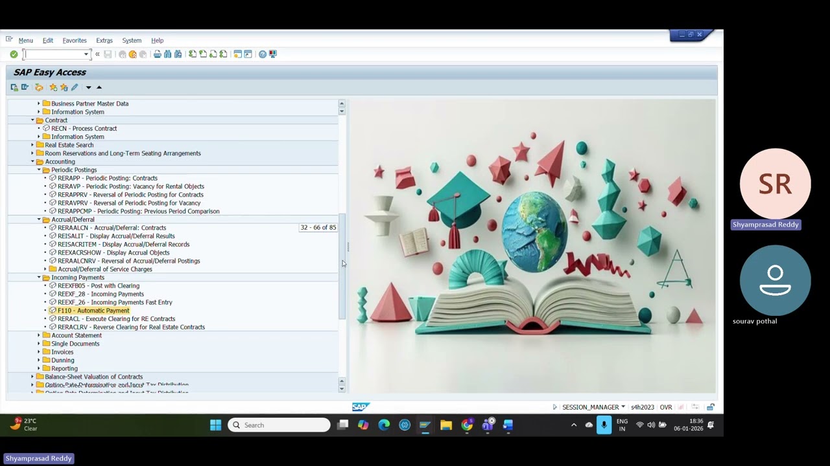Screen dimensions: 830x466
Task: Click the Last Page navigation icon
Action: 224,54
